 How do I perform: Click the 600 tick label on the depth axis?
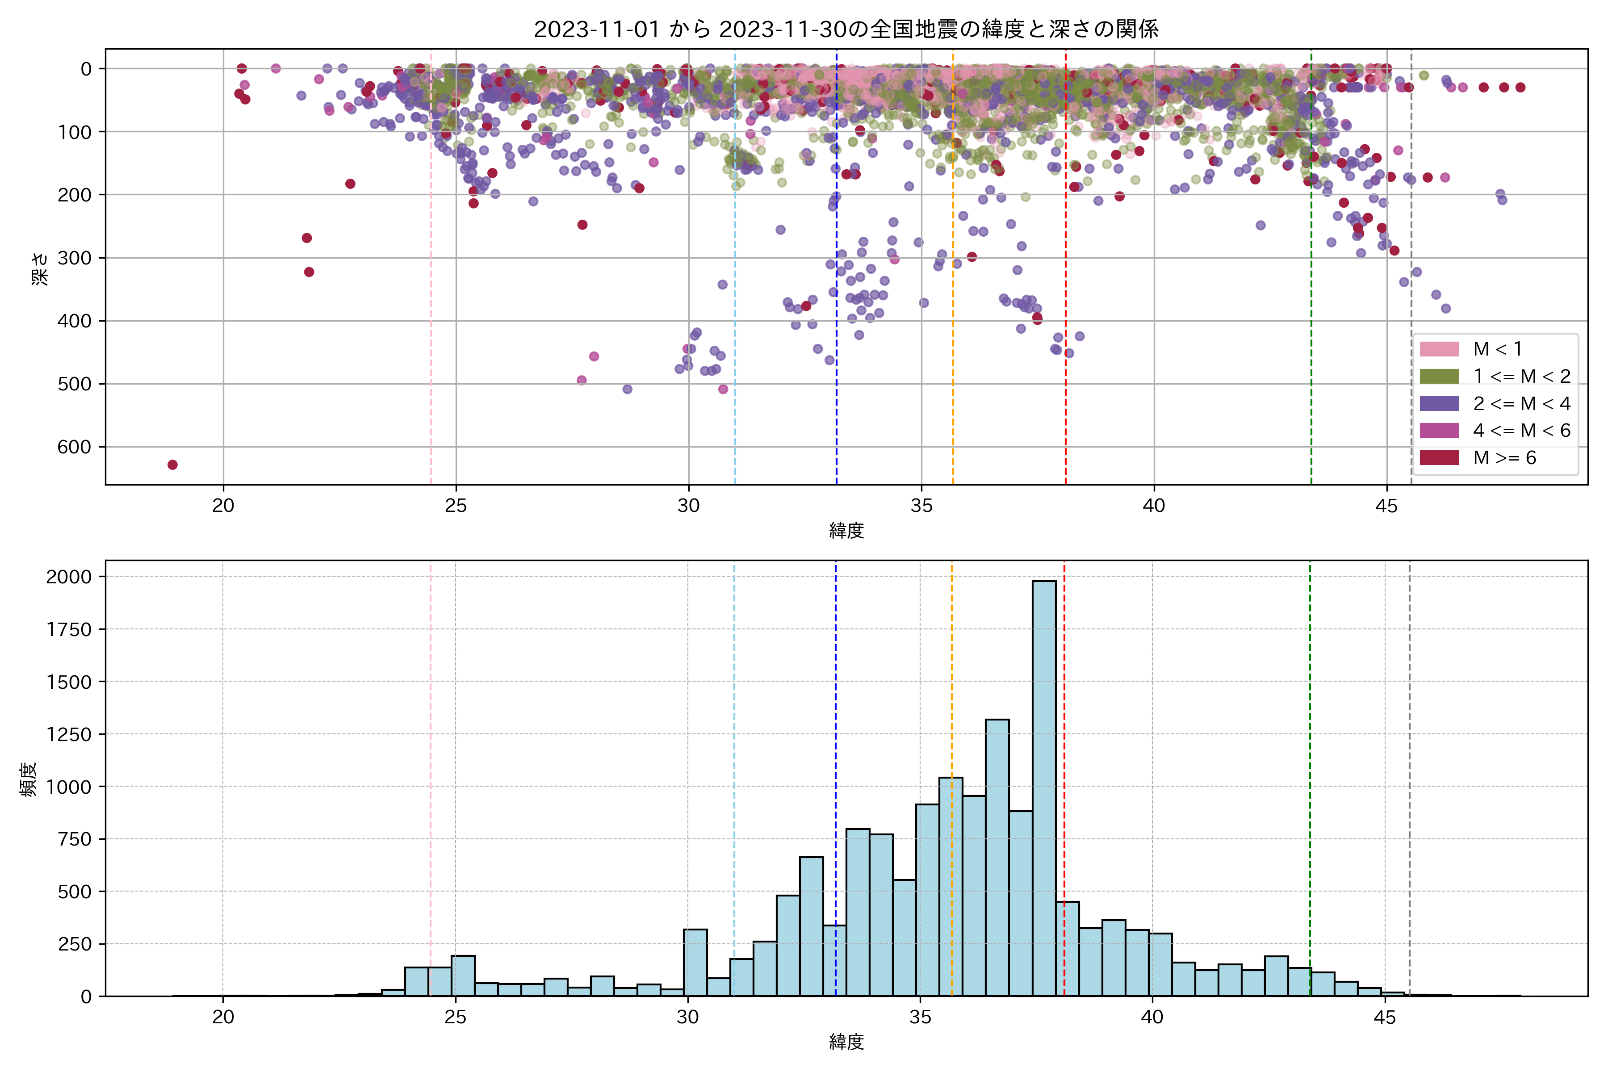(74, 447)
